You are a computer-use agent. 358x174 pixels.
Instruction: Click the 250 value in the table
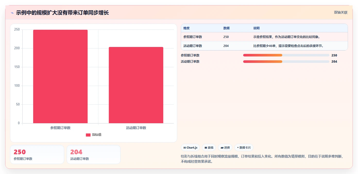(226, 37)
